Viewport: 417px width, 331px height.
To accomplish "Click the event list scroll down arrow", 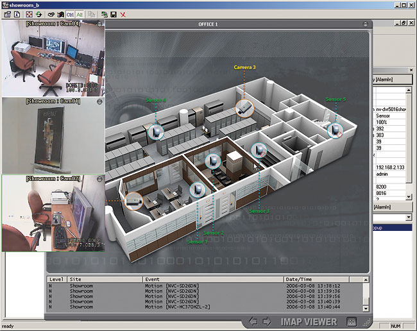I will tap(366, 309).
